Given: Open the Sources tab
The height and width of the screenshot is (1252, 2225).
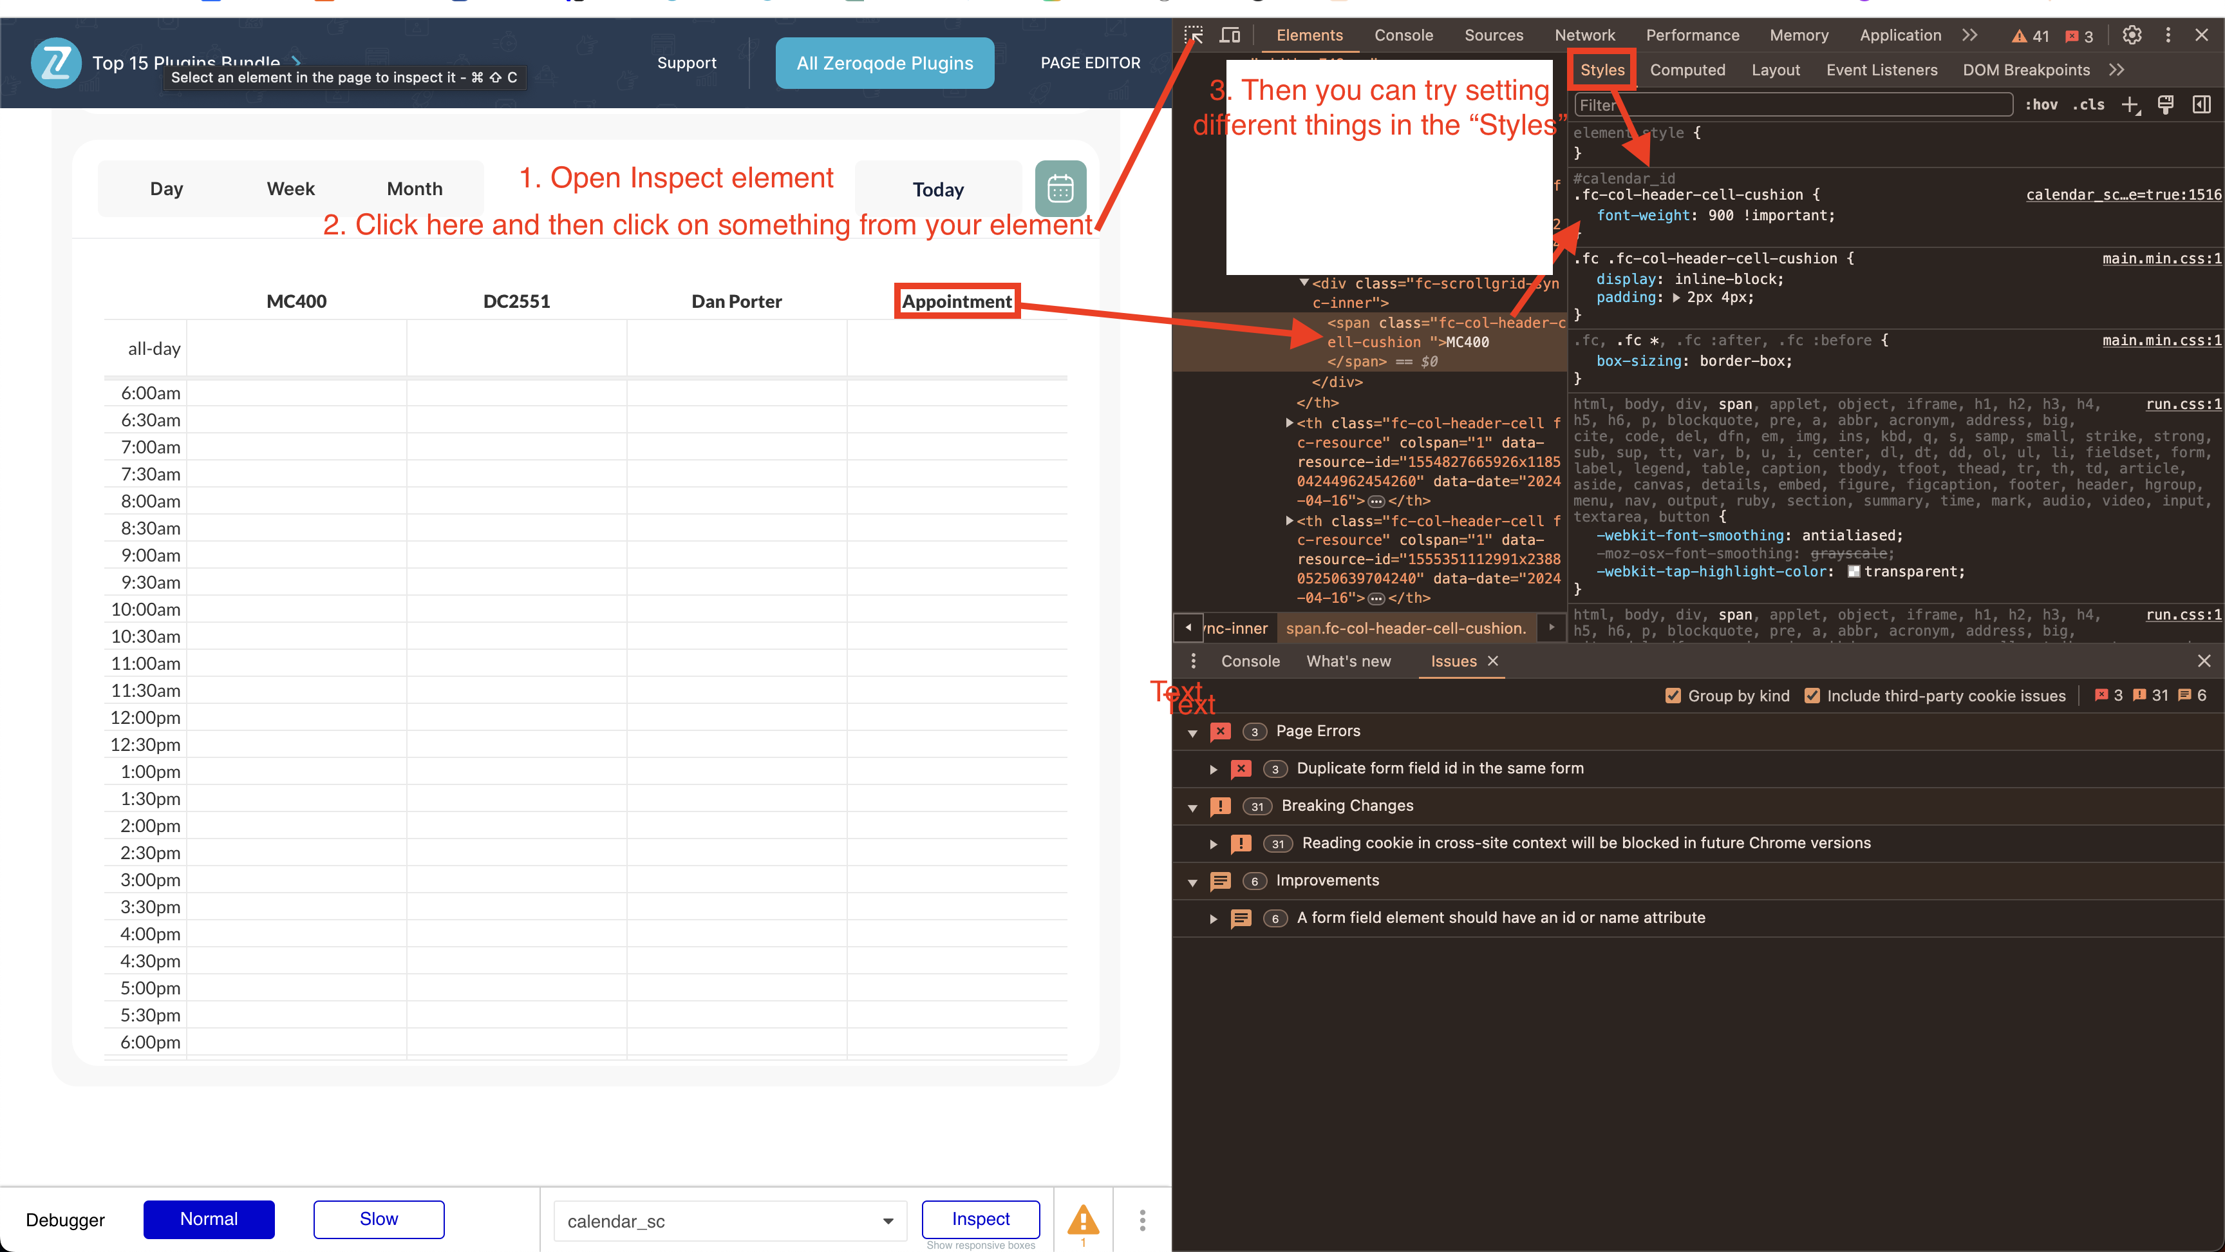Looking at the screenshot, I should 1494,35.
